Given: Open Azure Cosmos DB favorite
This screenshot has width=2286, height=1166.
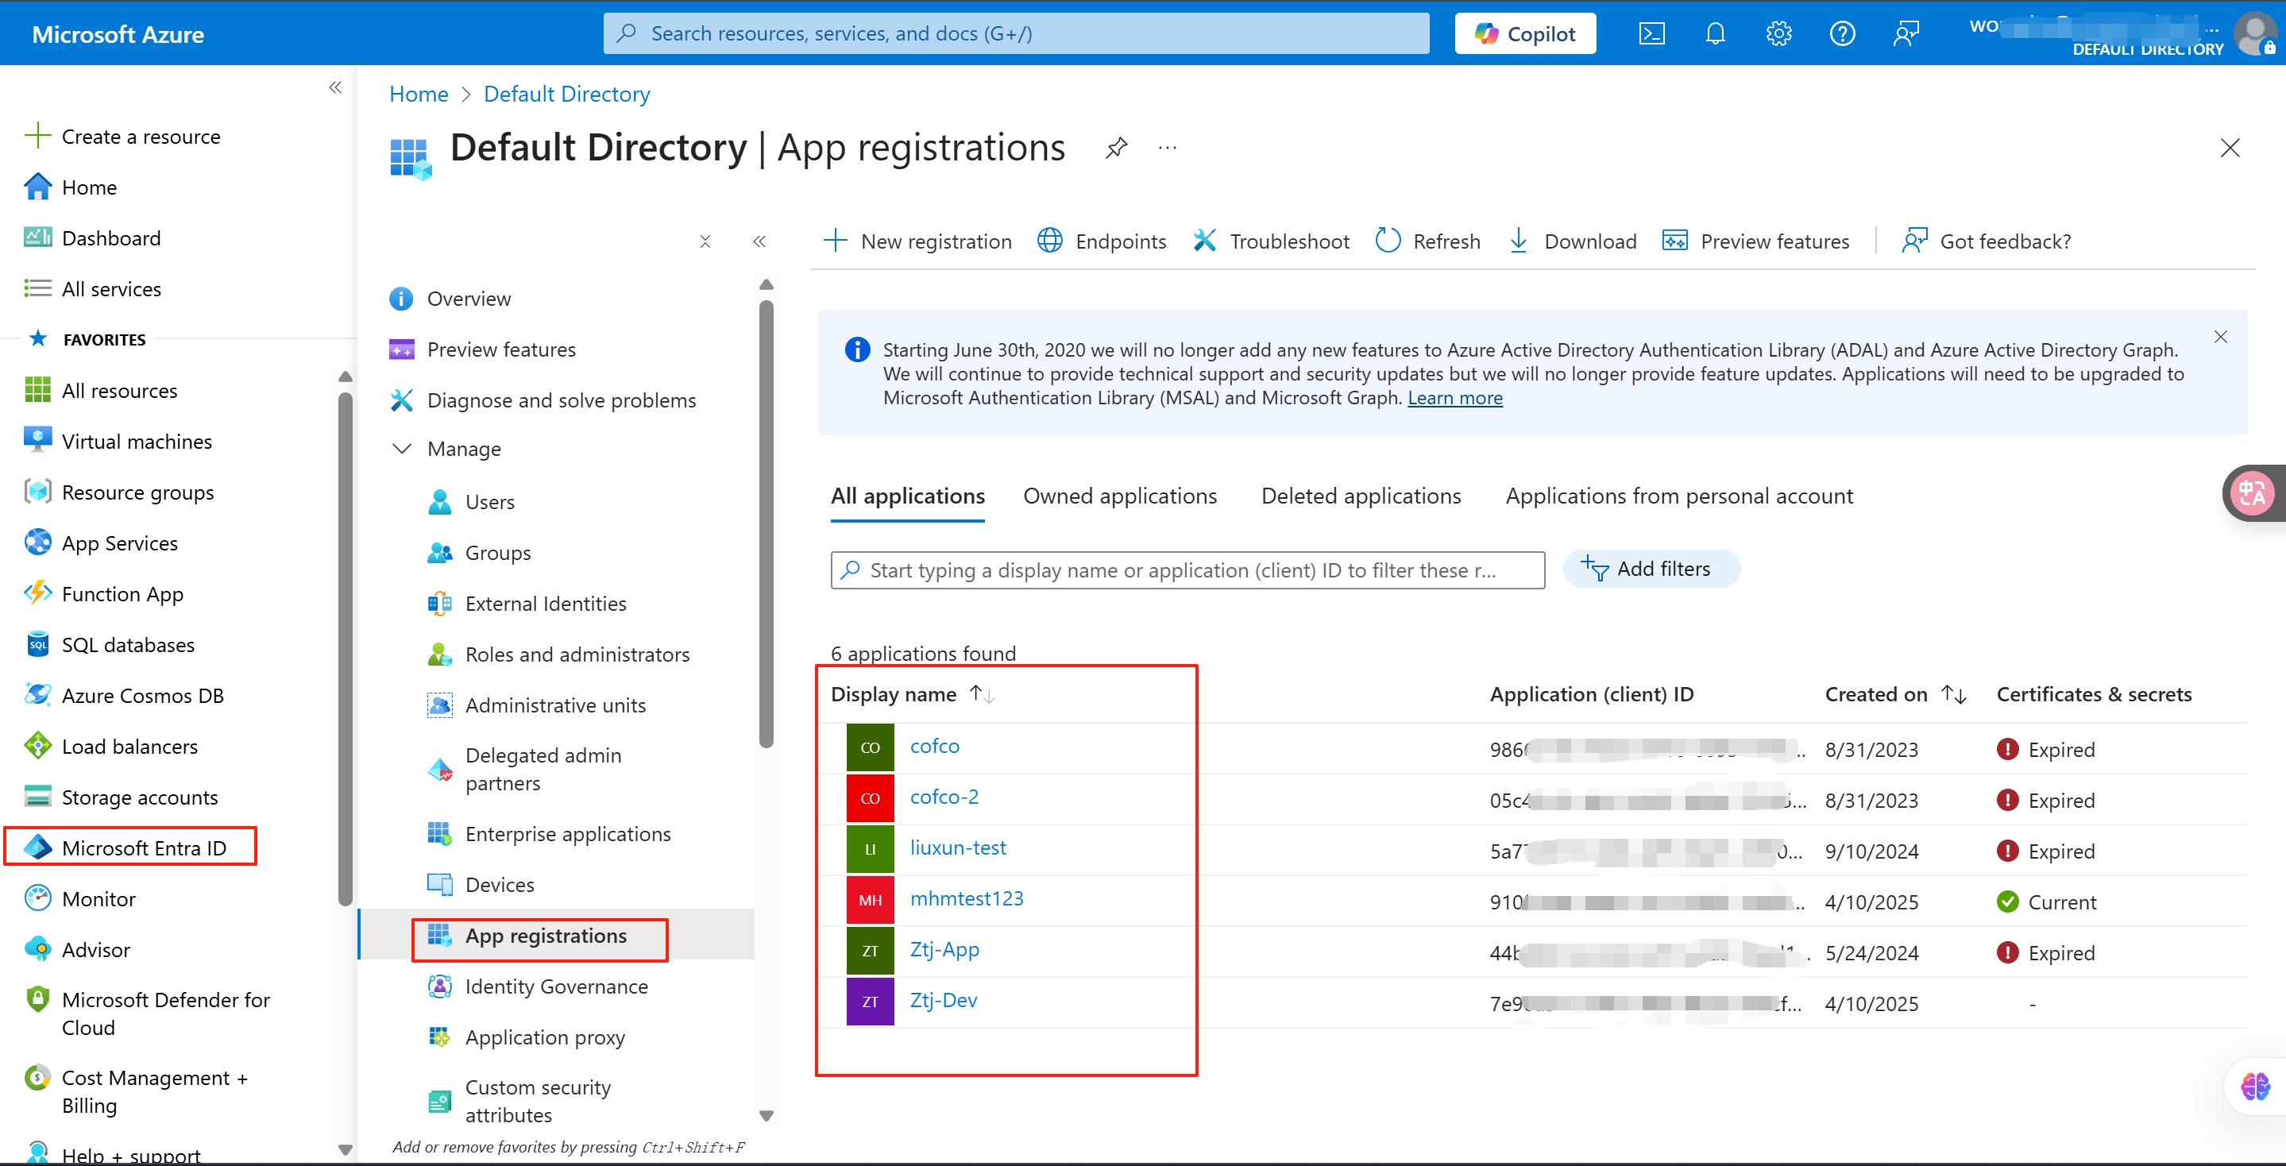Looking at the screenshot, I should click(x=124, y=695).
